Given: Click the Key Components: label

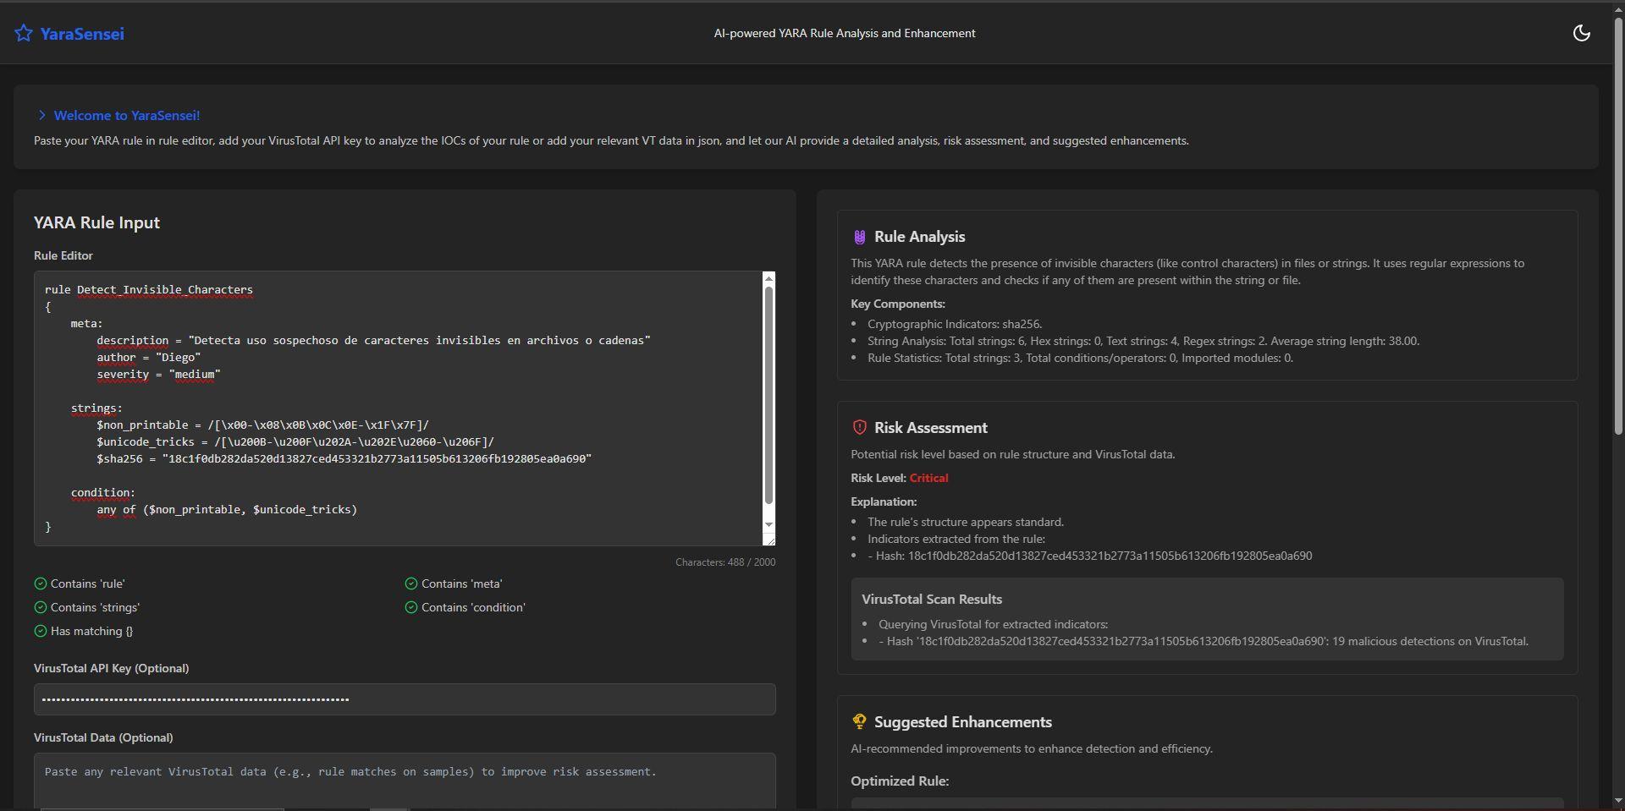Looking at the screenshot, I should (898, 304).
